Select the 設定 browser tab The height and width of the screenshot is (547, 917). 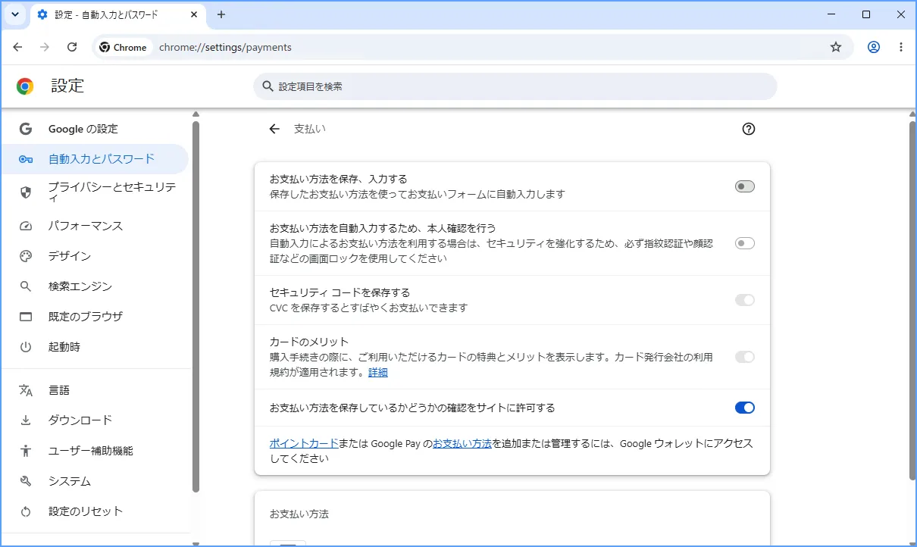click(117, 14)
